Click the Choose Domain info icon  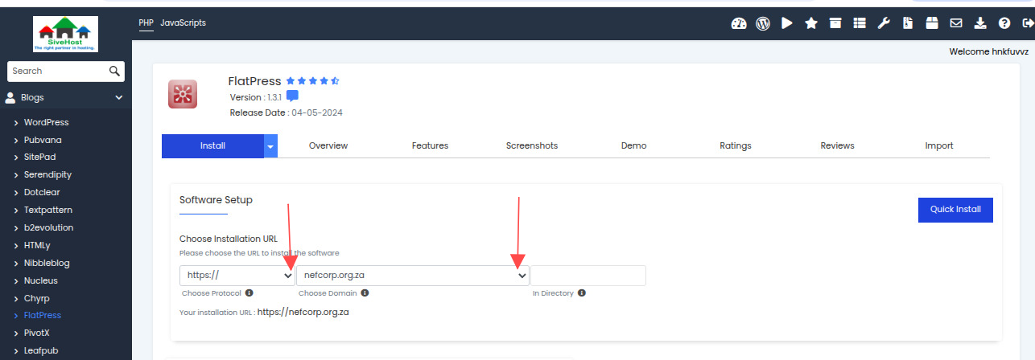[x=365, y=293]
